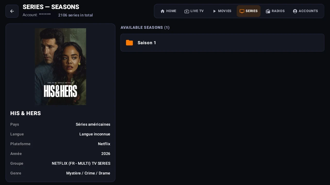This screenshot has width=330, height=185.
Task: Select the Series tab label
Action: (x=252, y=11)
